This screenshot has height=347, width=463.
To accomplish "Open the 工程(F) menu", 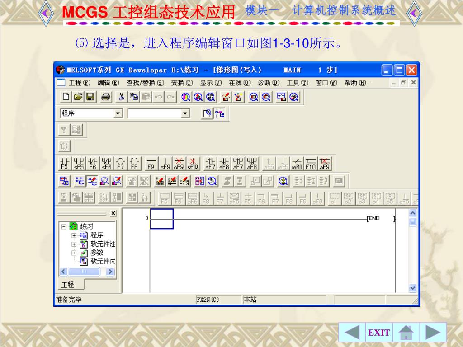I will pyautogui.click(x=80, y=83).
